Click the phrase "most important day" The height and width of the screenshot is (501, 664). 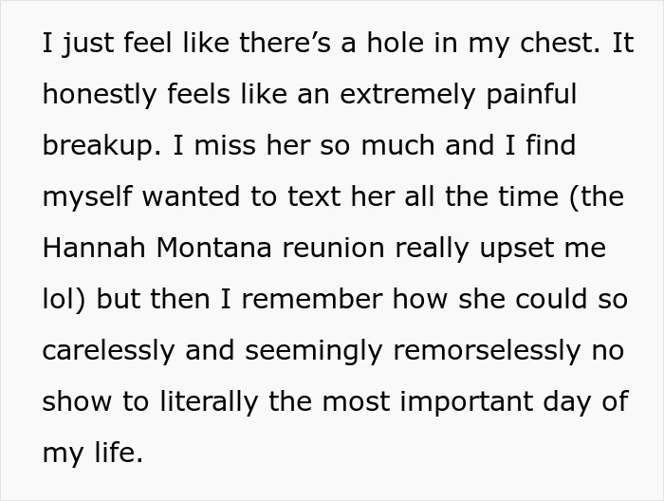449,401
